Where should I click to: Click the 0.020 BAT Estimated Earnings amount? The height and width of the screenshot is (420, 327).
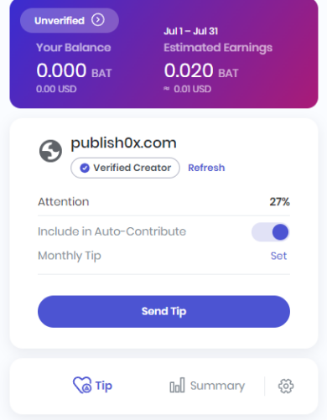click(x=201, y=70)
